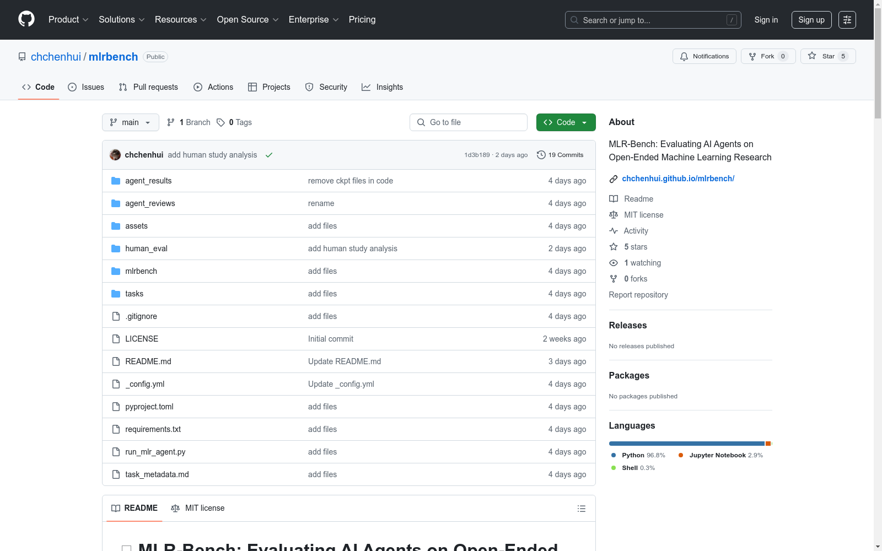This screenshot has width=882, height=551.
Task: Open the Product dropdown menu
Action: click(68, 20)
